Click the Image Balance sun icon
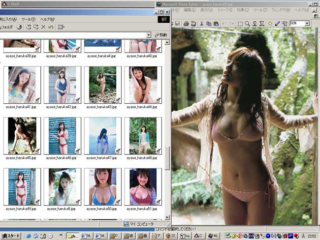The image size is (320, 240). 270,24
